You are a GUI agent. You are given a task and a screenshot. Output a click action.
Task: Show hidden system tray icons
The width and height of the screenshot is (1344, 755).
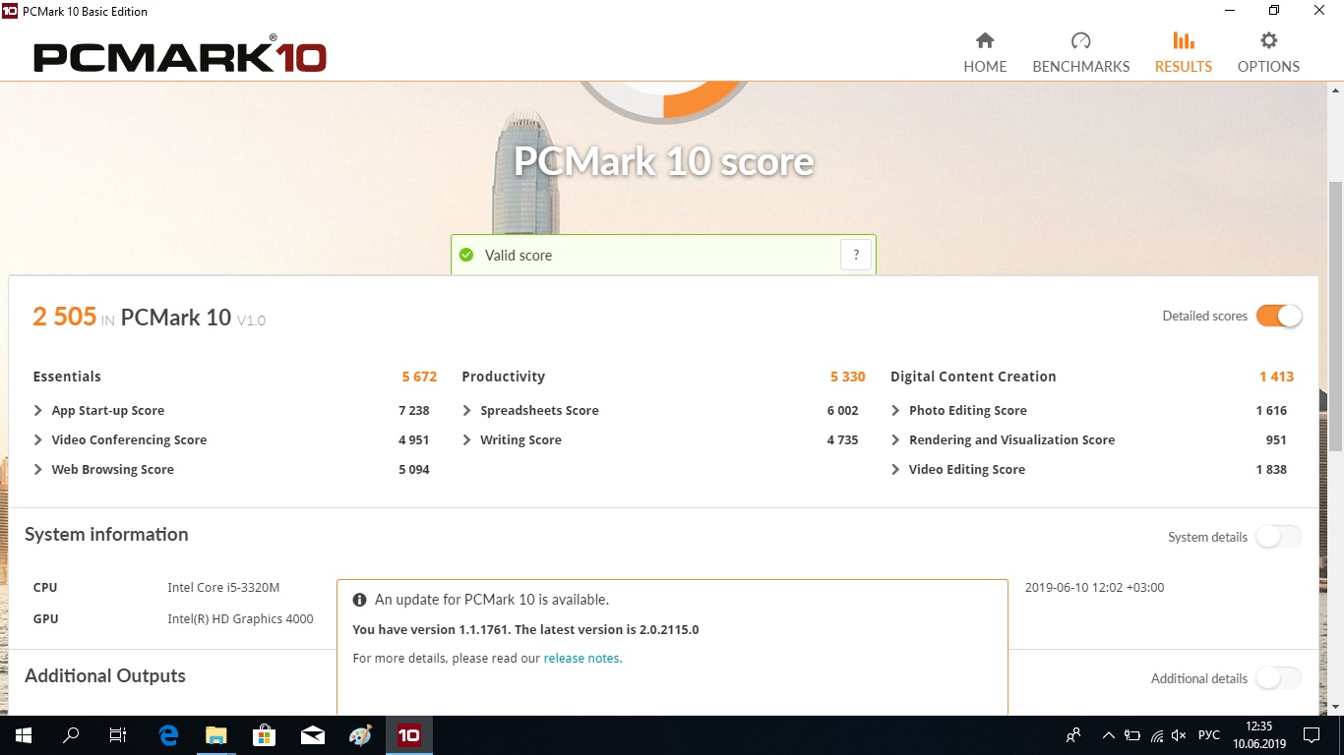click(x=1109, y=735)
